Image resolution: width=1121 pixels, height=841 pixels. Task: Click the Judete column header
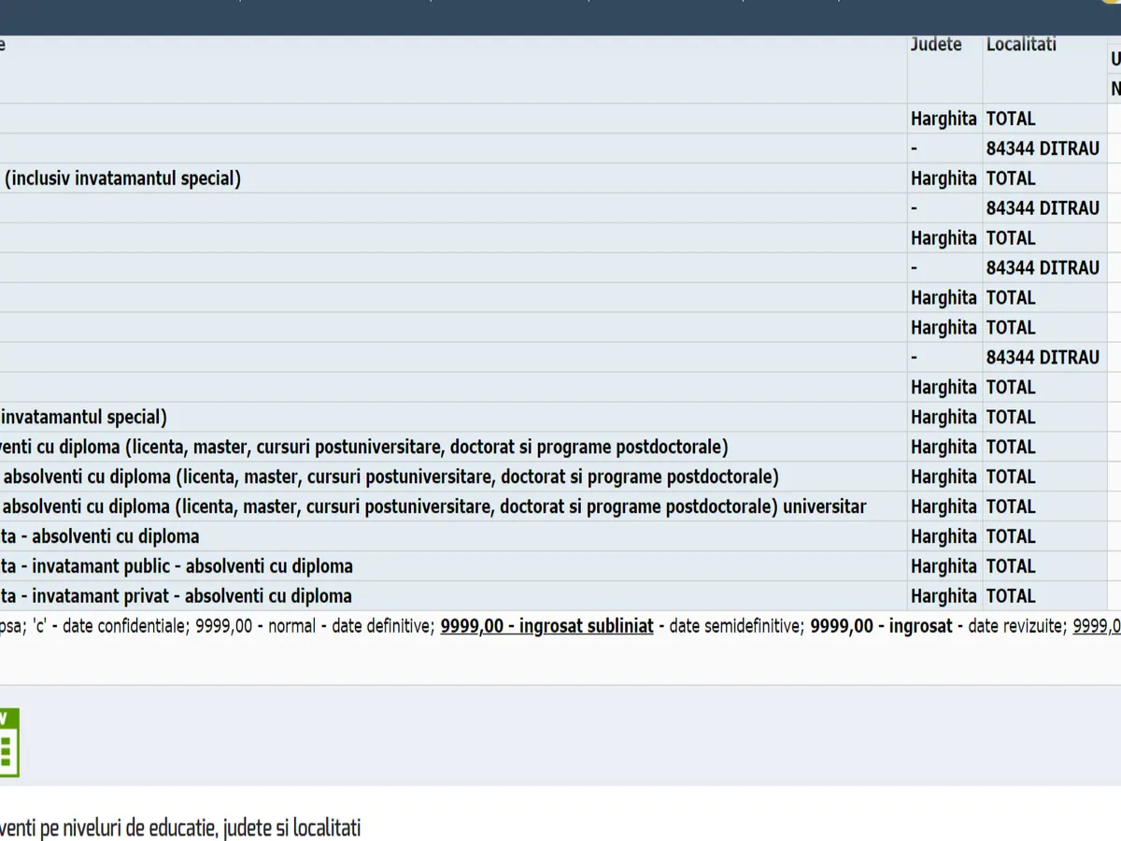[x=936, y=44]
